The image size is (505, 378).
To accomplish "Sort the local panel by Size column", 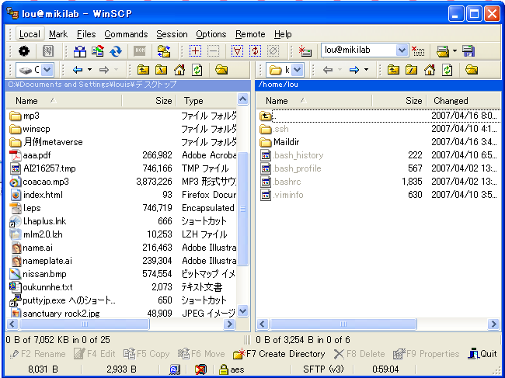I will pyautogui.click(x=149, y=101).
